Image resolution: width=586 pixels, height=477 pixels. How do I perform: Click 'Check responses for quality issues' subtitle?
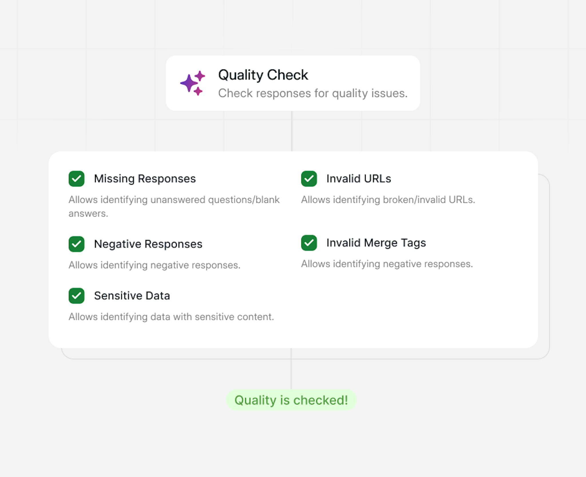tap(313, 93)
